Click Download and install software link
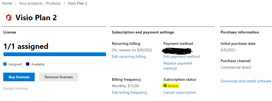Image resolution: width=272 pixels, height=101 pixels. (x=246, y=81)
